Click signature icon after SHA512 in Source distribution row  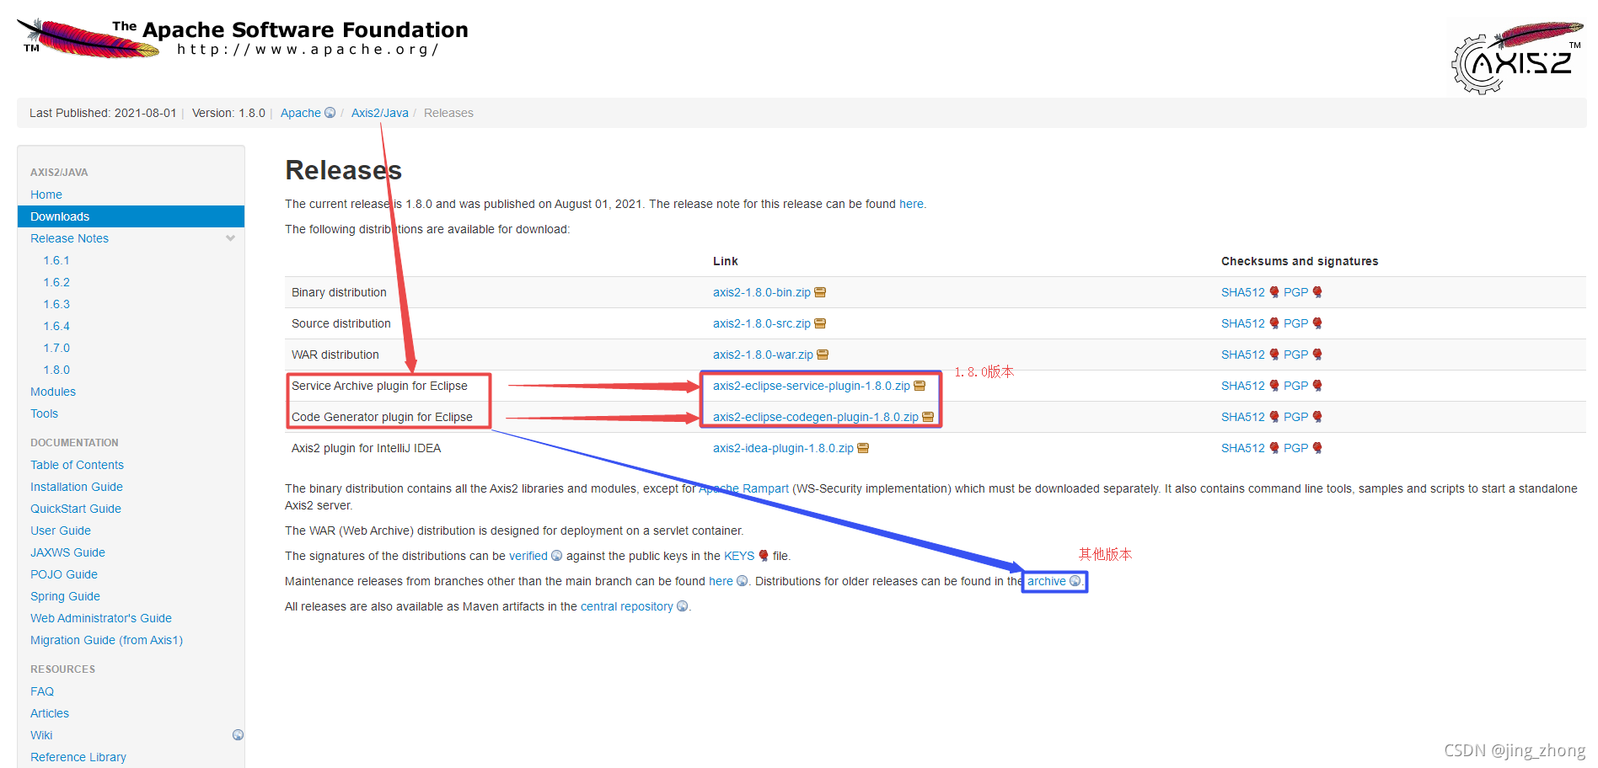(1274, 323)
